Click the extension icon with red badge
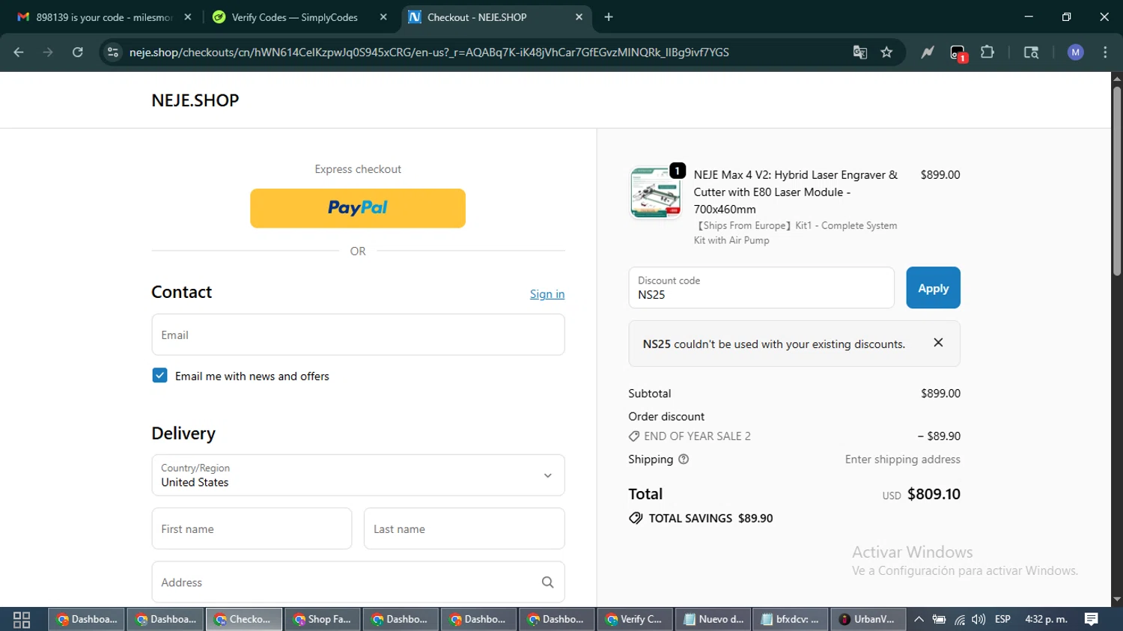Image resolution: width=1123 pixels, height=631 pixels. pyautogui.click(x=958, y=53)
